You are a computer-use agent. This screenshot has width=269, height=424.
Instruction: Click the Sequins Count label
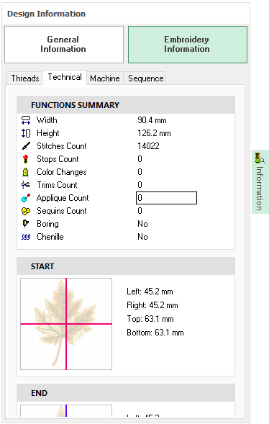point(62,211)
